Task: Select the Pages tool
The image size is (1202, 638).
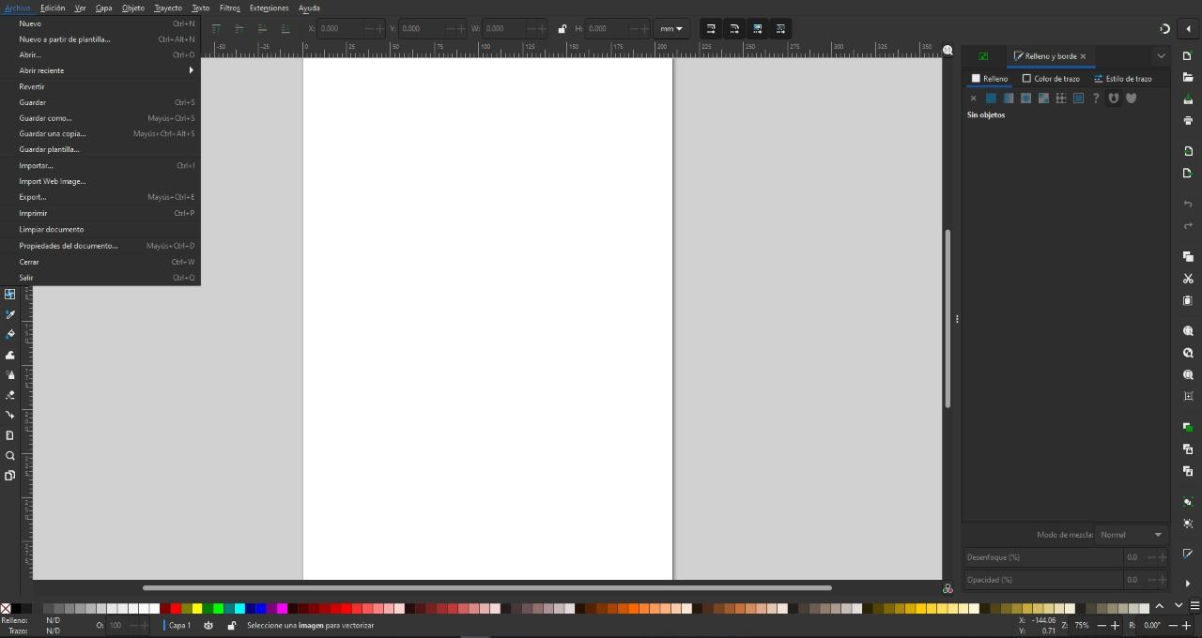Action: pos(10,475)
